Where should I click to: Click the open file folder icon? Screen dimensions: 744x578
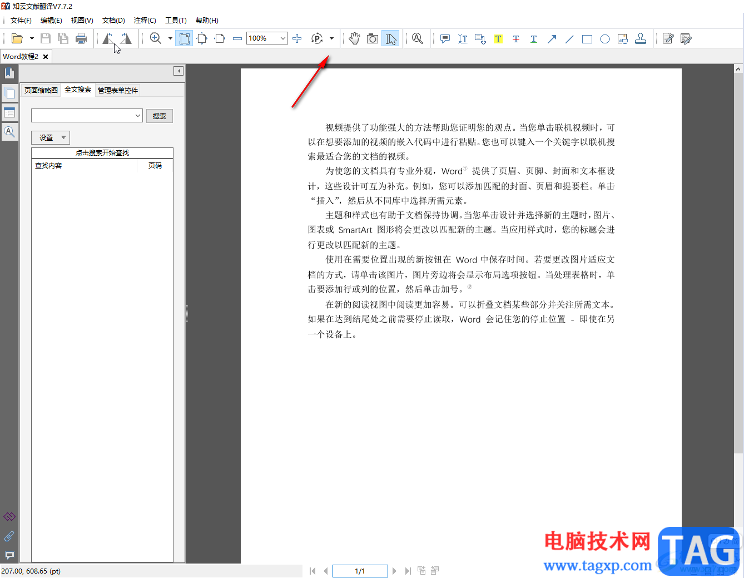point(17,38)
